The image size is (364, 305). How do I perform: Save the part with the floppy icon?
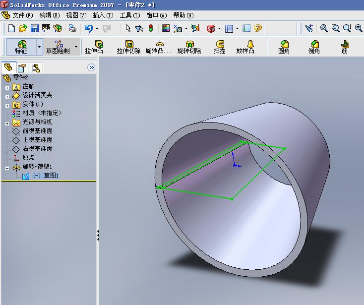click(x=35, y=28)
